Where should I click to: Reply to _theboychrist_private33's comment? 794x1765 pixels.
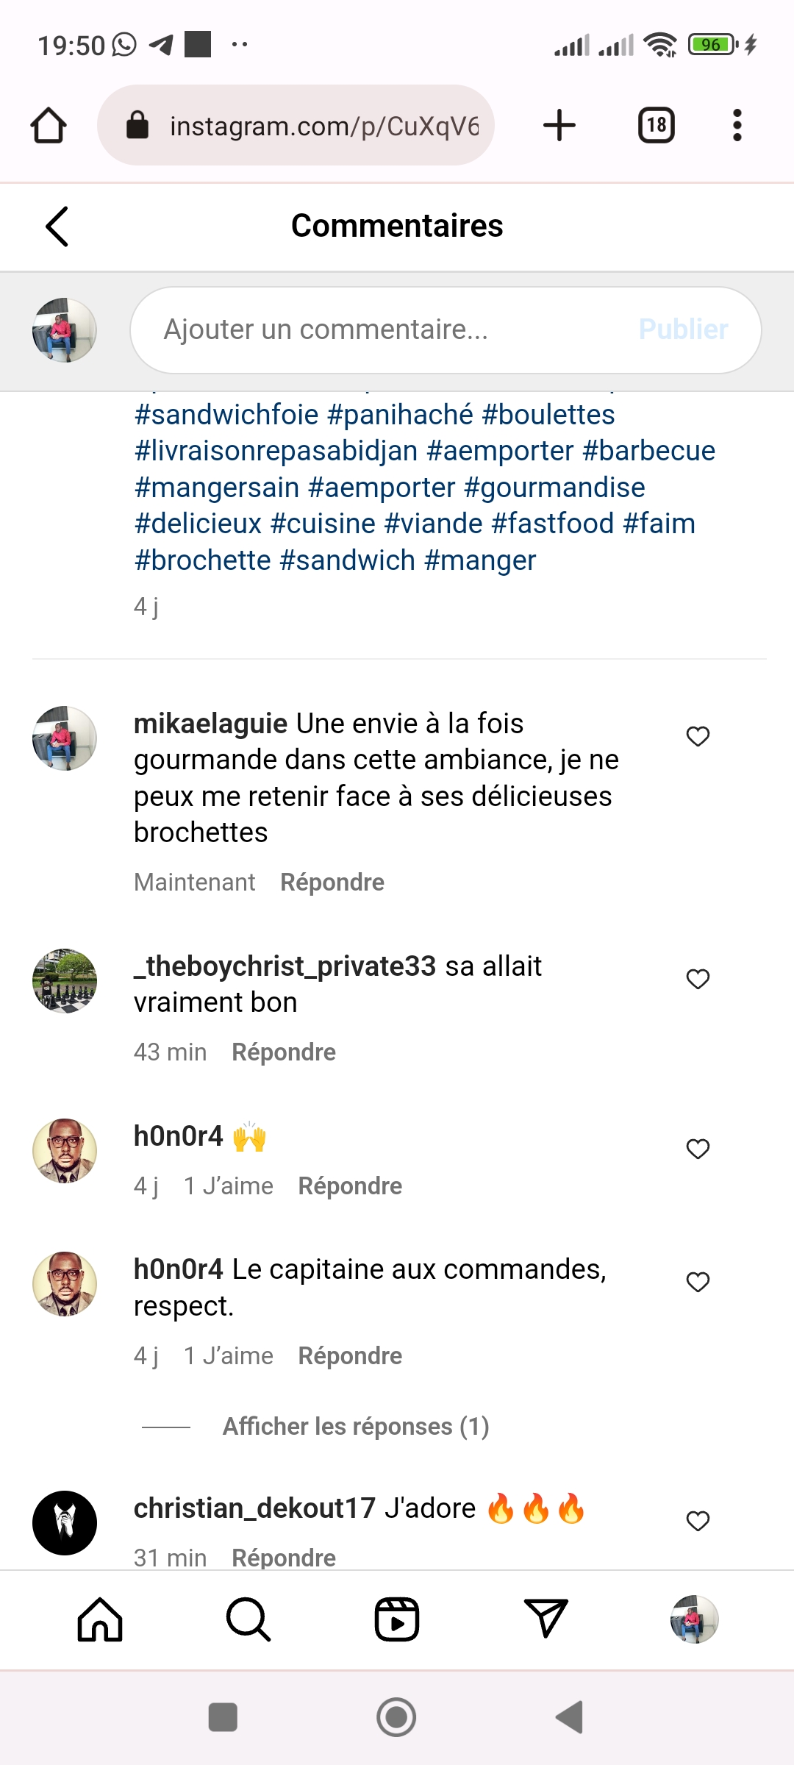(x=284, y=1052)
